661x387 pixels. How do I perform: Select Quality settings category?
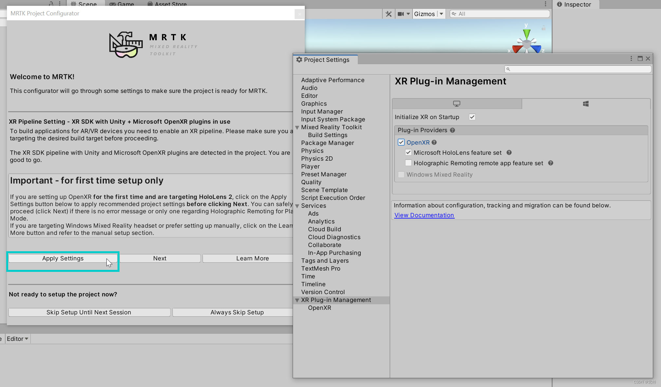pyautogui.click(x=311, y=182)
